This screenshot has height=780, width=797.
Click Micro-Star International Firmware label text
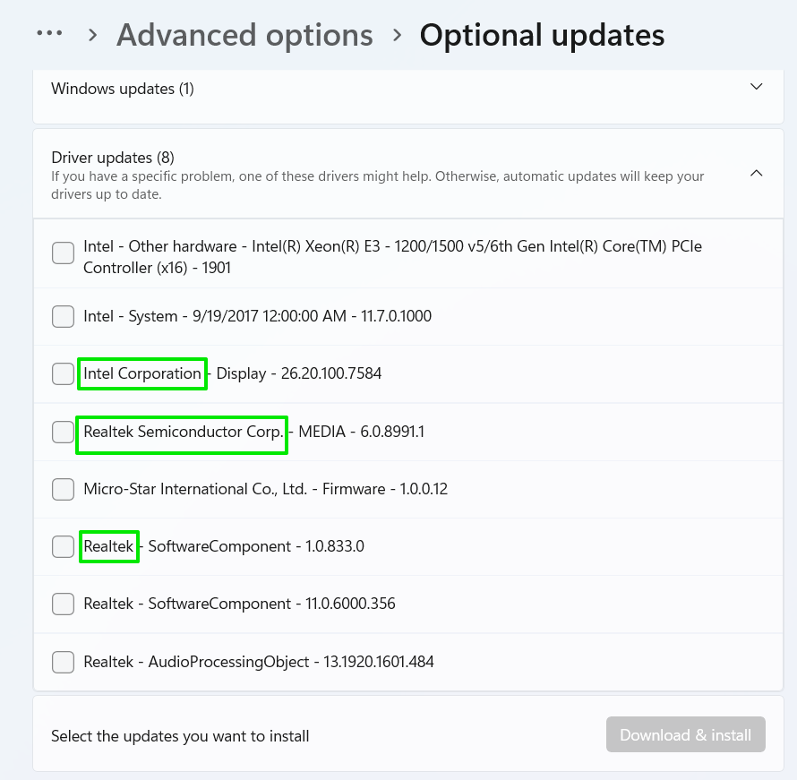click(265, 489)
